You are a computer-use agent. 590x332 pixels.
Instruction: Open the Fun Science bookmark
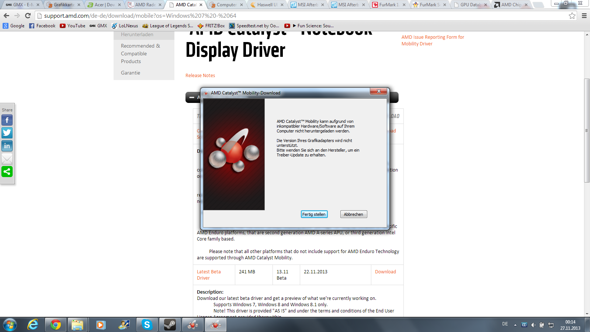coord(309,26)
